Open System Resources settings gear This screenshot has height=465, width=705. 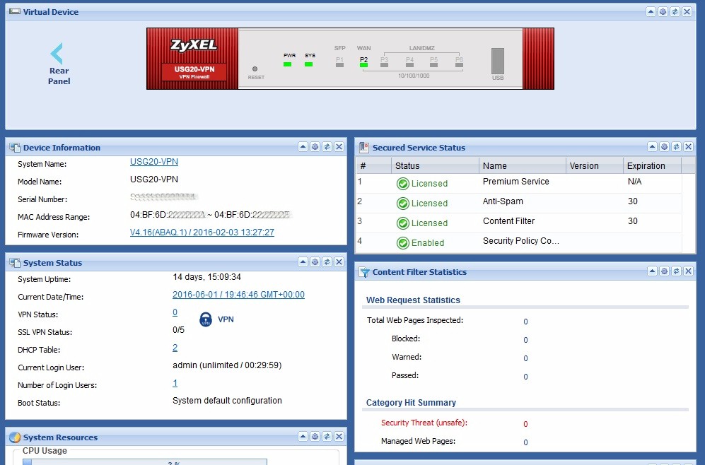pyautogui.click(x=315, y=436)
